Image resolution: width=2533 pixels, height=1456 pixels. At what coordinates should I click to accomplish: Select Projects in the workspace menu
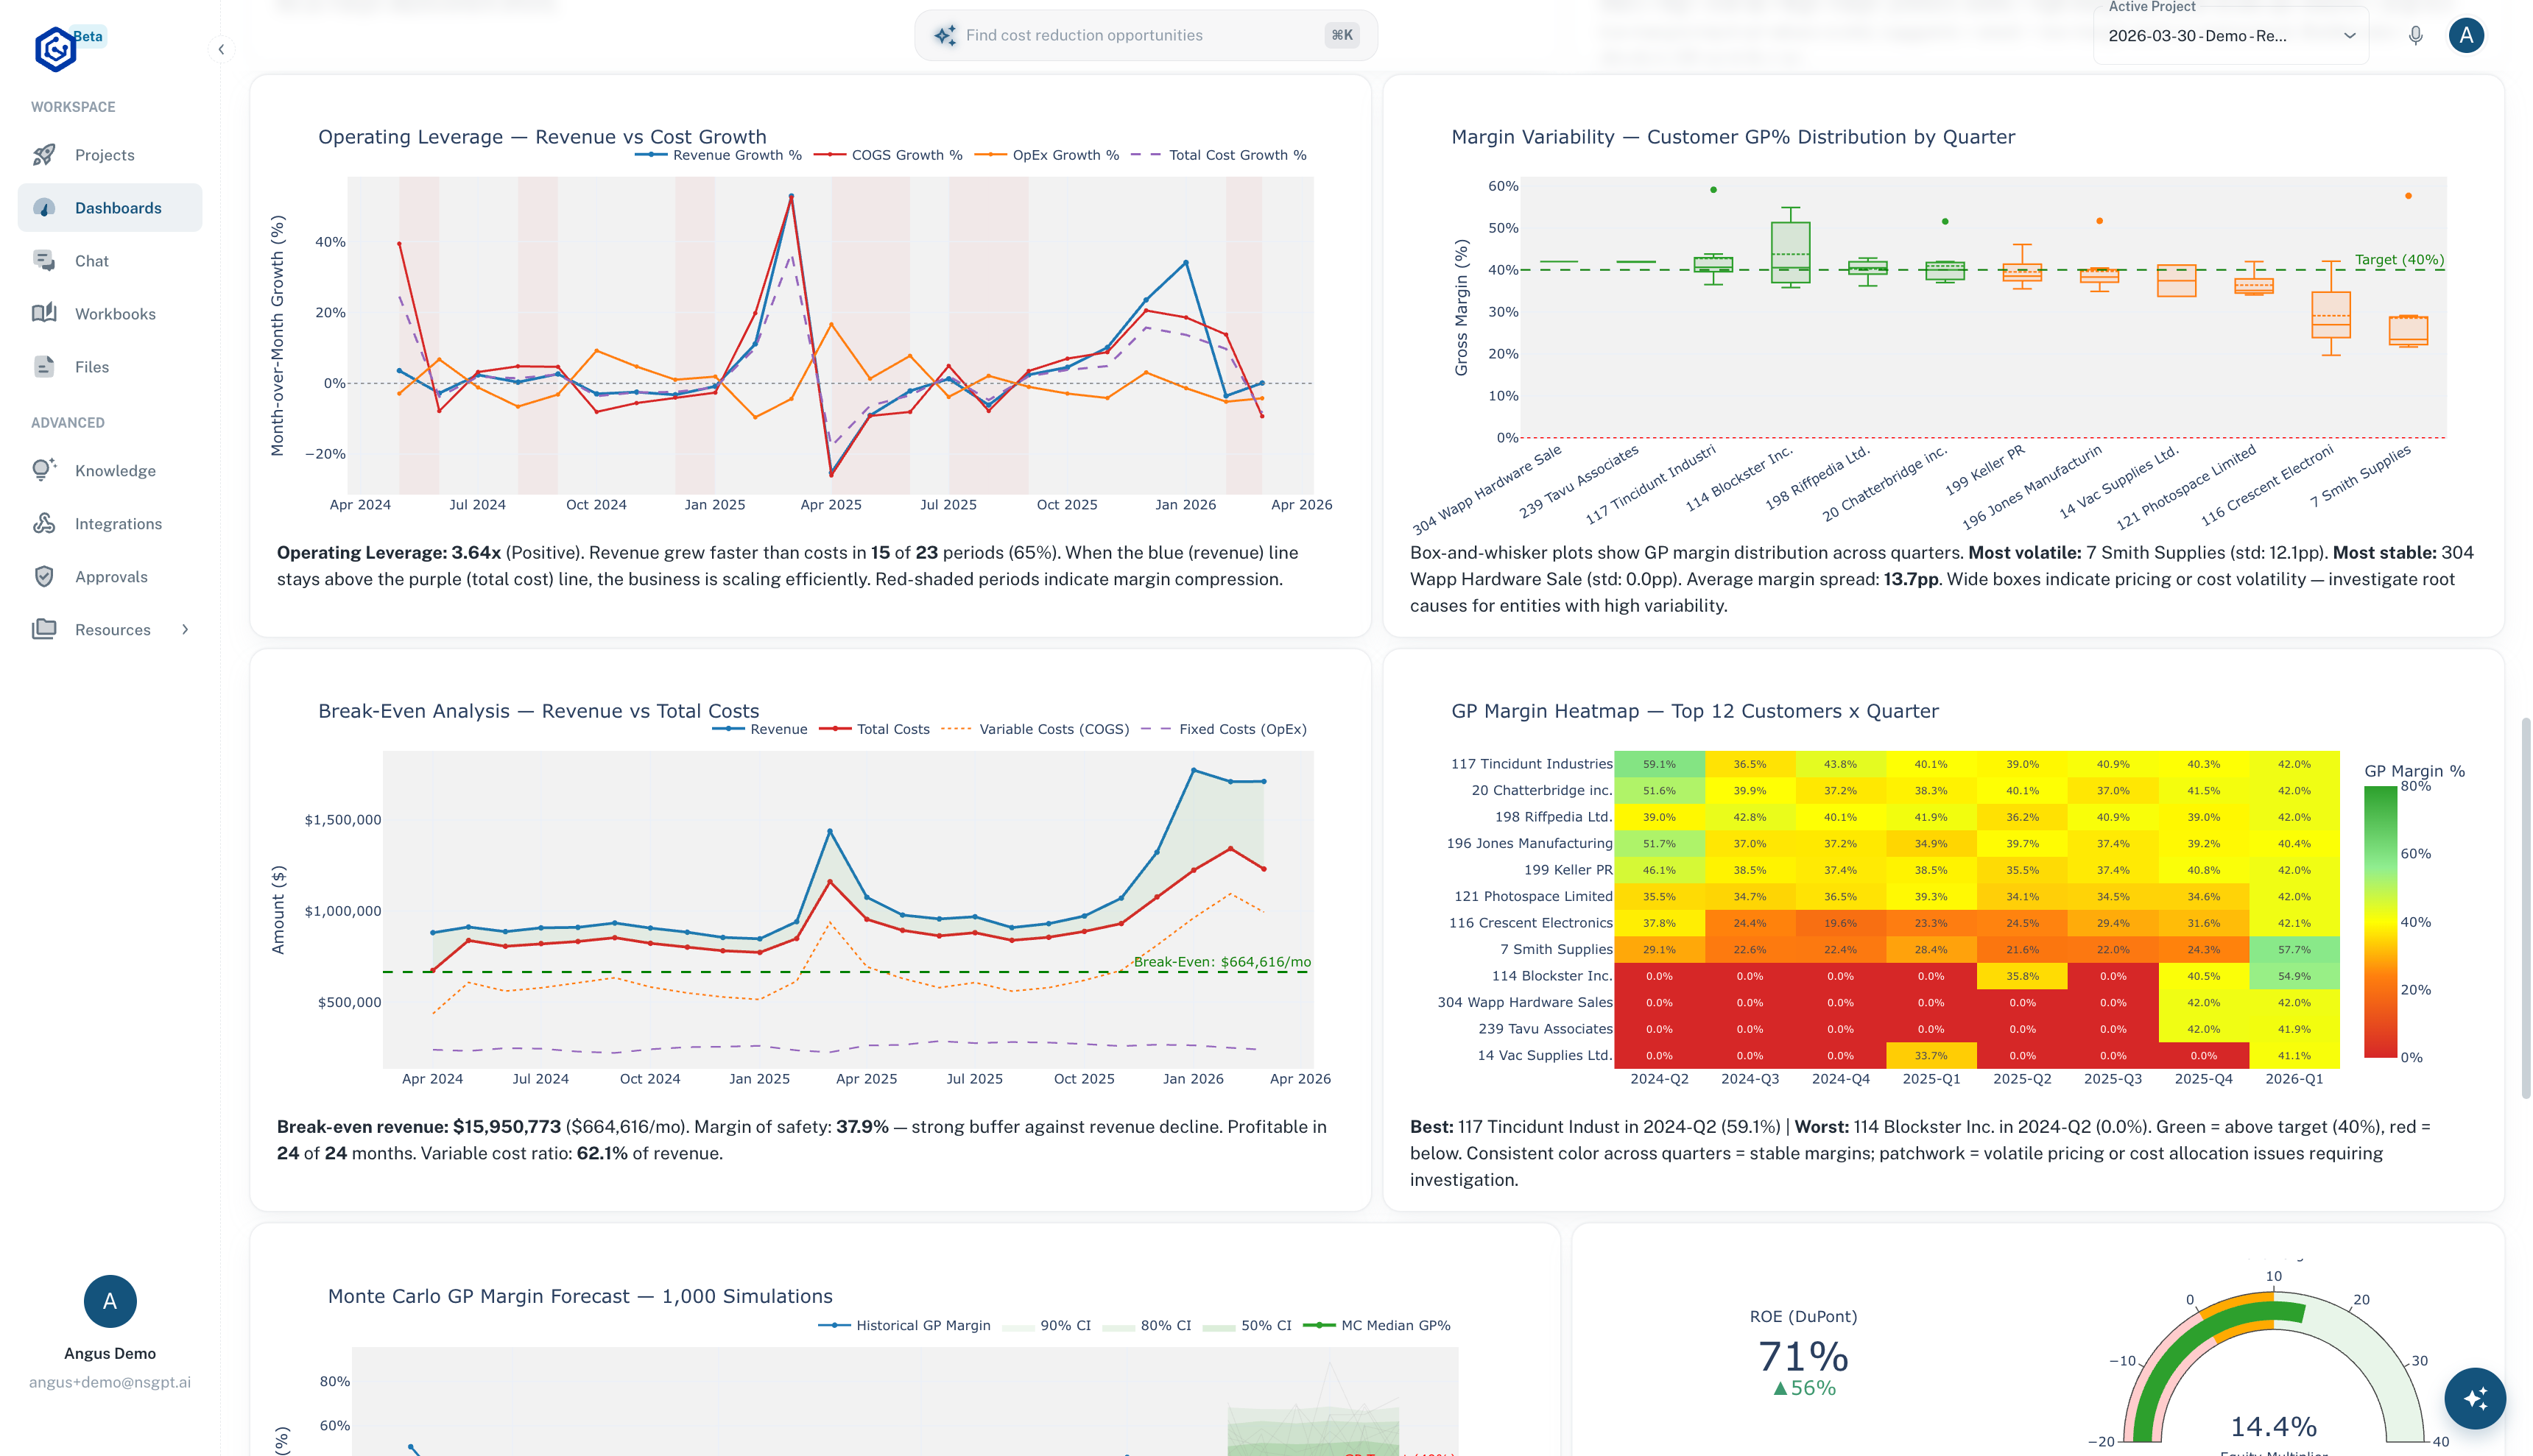coord(44,154)
